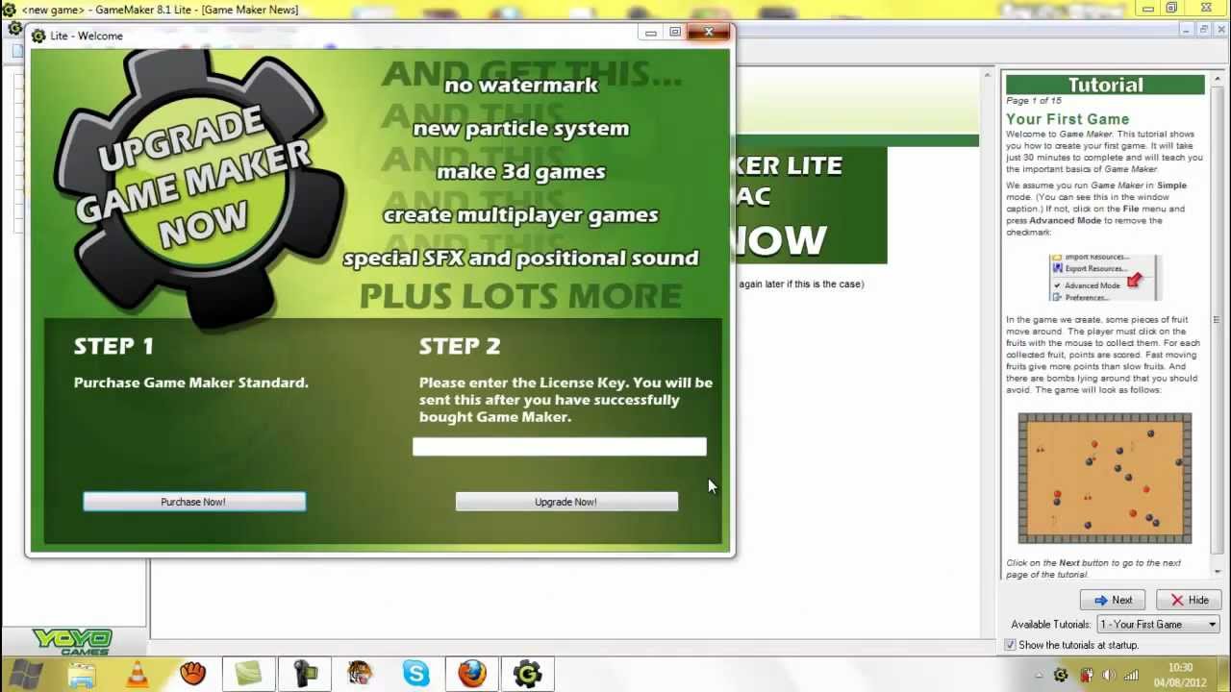Viewport: 1231px width, 692px height.
Task: Select the GameMaker taskbar icon
Action: click(x=528, y=674)
